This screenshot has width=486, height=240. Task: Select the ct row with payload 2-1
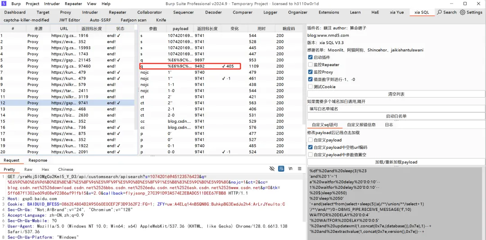tap(220, 109)
